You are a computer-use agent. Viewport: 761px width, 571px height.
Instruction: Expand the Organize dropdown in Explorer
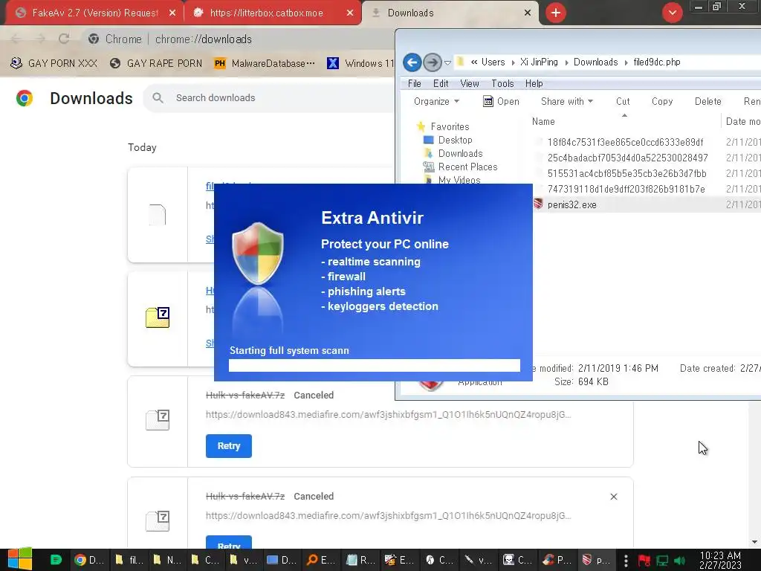coord(436,101)
